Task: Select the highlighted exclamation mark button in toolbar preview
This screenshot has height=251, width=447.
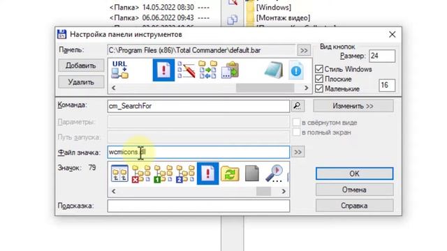Action: click(163, 70)
